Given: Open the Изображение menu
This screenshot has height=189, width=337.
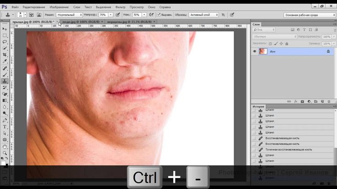Looking at the screenshot, I should 59,7.
